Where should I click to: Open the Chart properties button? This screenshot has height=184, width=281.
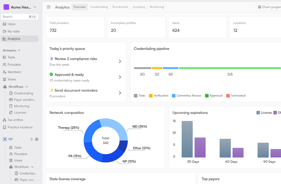click(x=268, y=7)
